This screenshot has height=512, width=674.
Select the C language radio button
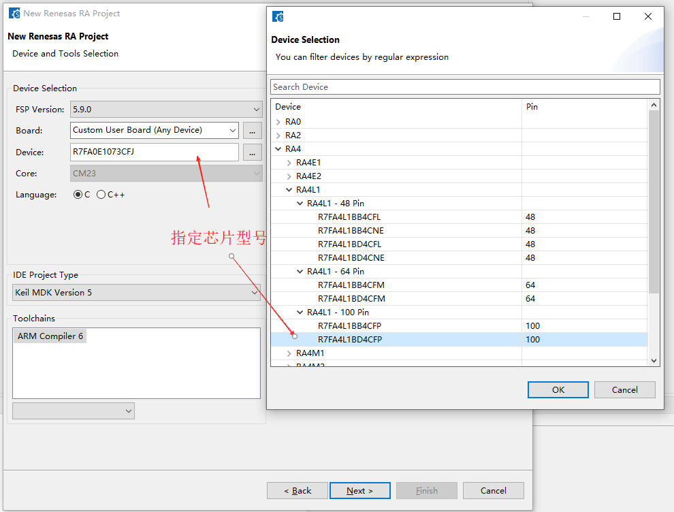pyautogui.click(x=78, y=195)
